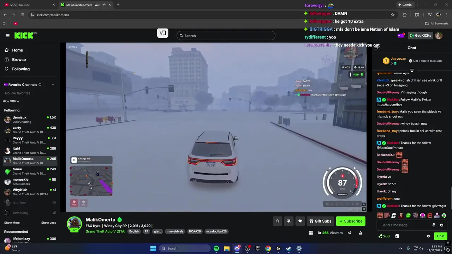Click the stream's star favorite icon
This screenshot has width=452, height=254.
click(278, 221)
